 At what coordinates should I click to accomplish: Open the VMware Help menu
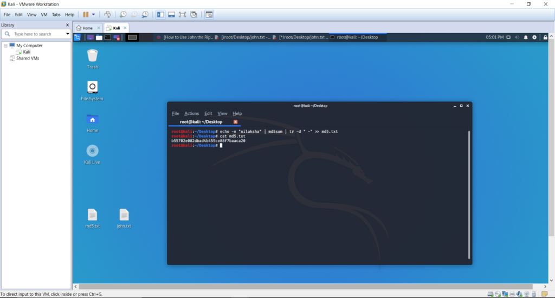click(x=70, y=15)
